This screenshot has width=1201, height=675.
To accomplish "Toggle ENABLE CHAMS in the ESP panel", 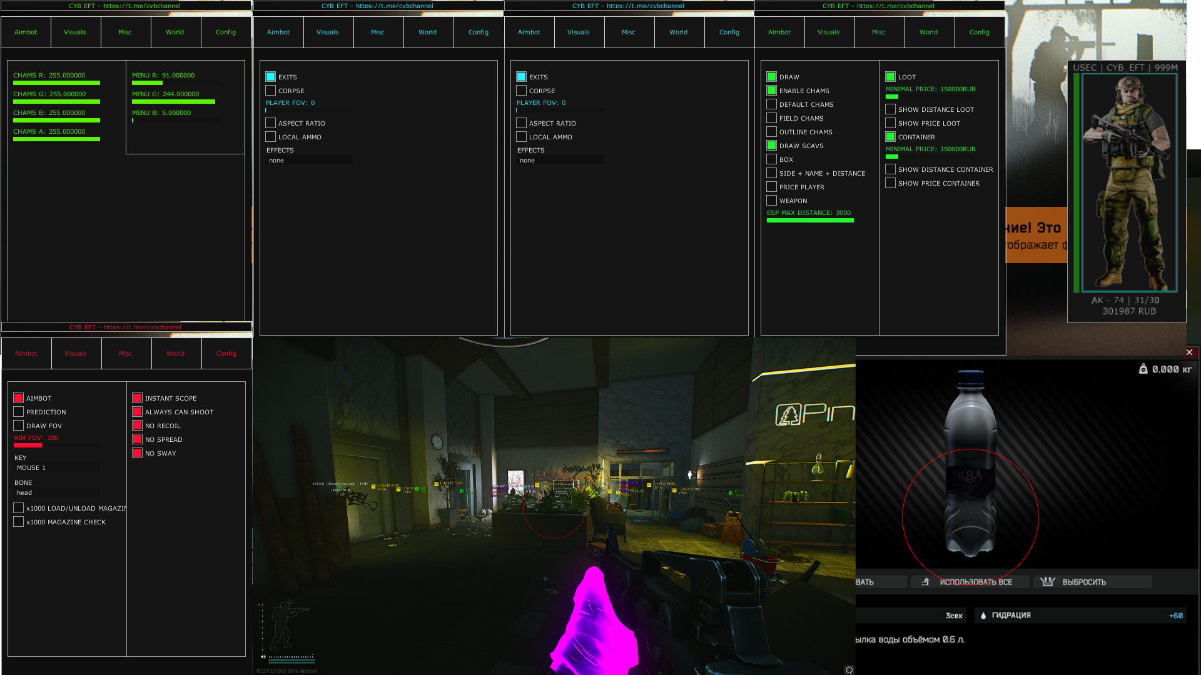I will (772, 91).
